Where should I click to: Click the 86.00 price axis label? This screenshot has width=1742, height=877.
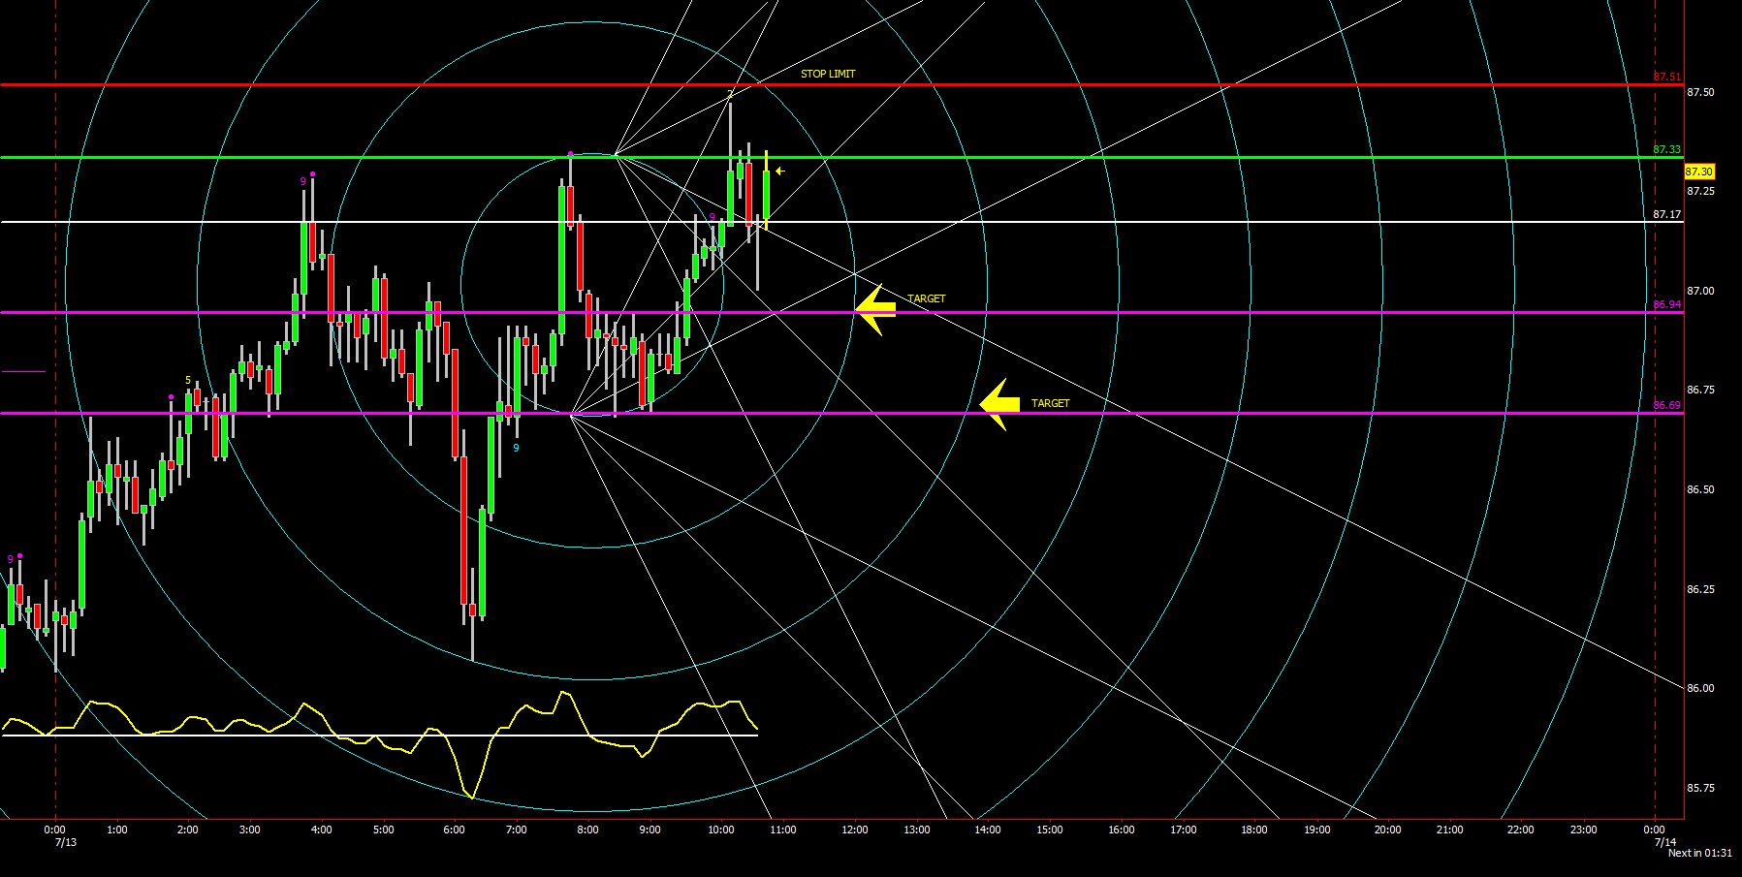point(1700,688)
